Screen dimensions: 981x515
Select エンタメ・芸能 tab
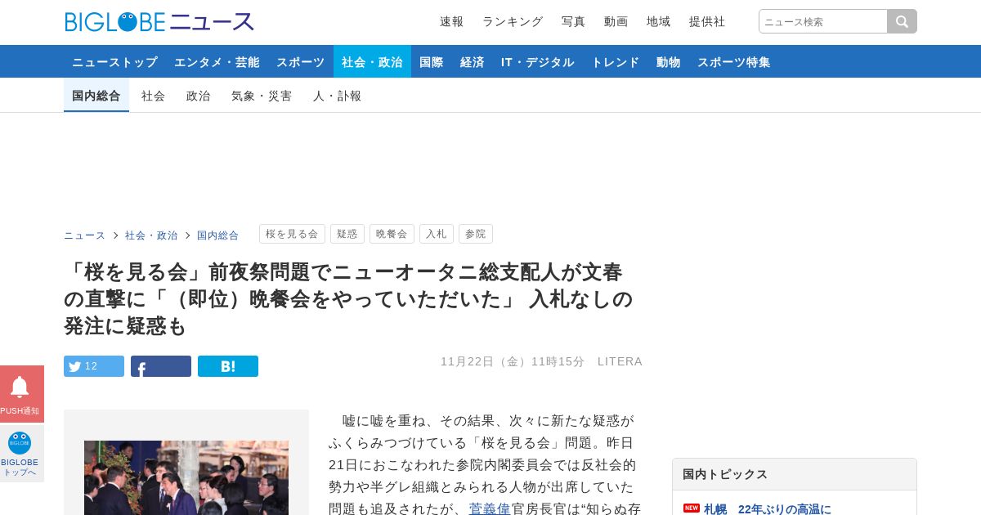pyautogui.click(x=217, y=61)
